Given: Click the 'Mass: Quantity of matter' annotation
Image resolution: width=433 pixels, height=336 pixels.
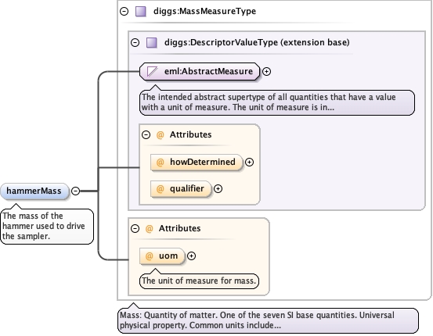Looking at the screenshot, I should pyautogui.click(x=268, y=320).
